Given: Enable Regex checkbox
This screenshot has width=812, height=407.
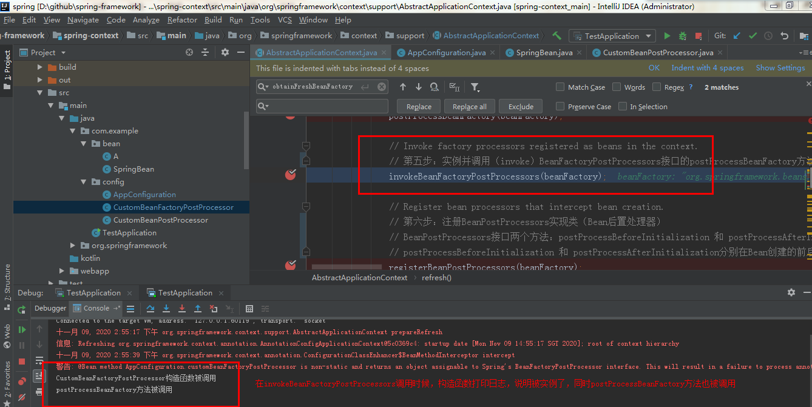Looking at the screenshot, I should click(657, 87).
